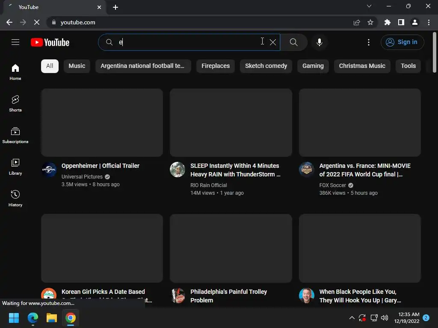Launch Microsoft Edge from the taskbar
Viewport: 438px width, 328px height.
(33, 318)
